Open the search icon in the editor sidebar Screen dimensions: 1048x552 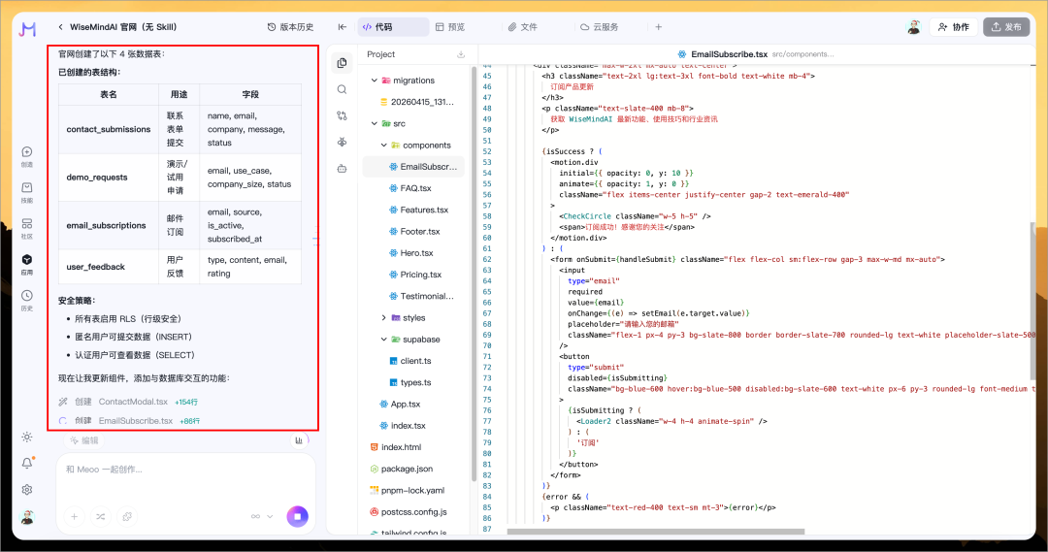pyautogui.click(x=342, y=89)
